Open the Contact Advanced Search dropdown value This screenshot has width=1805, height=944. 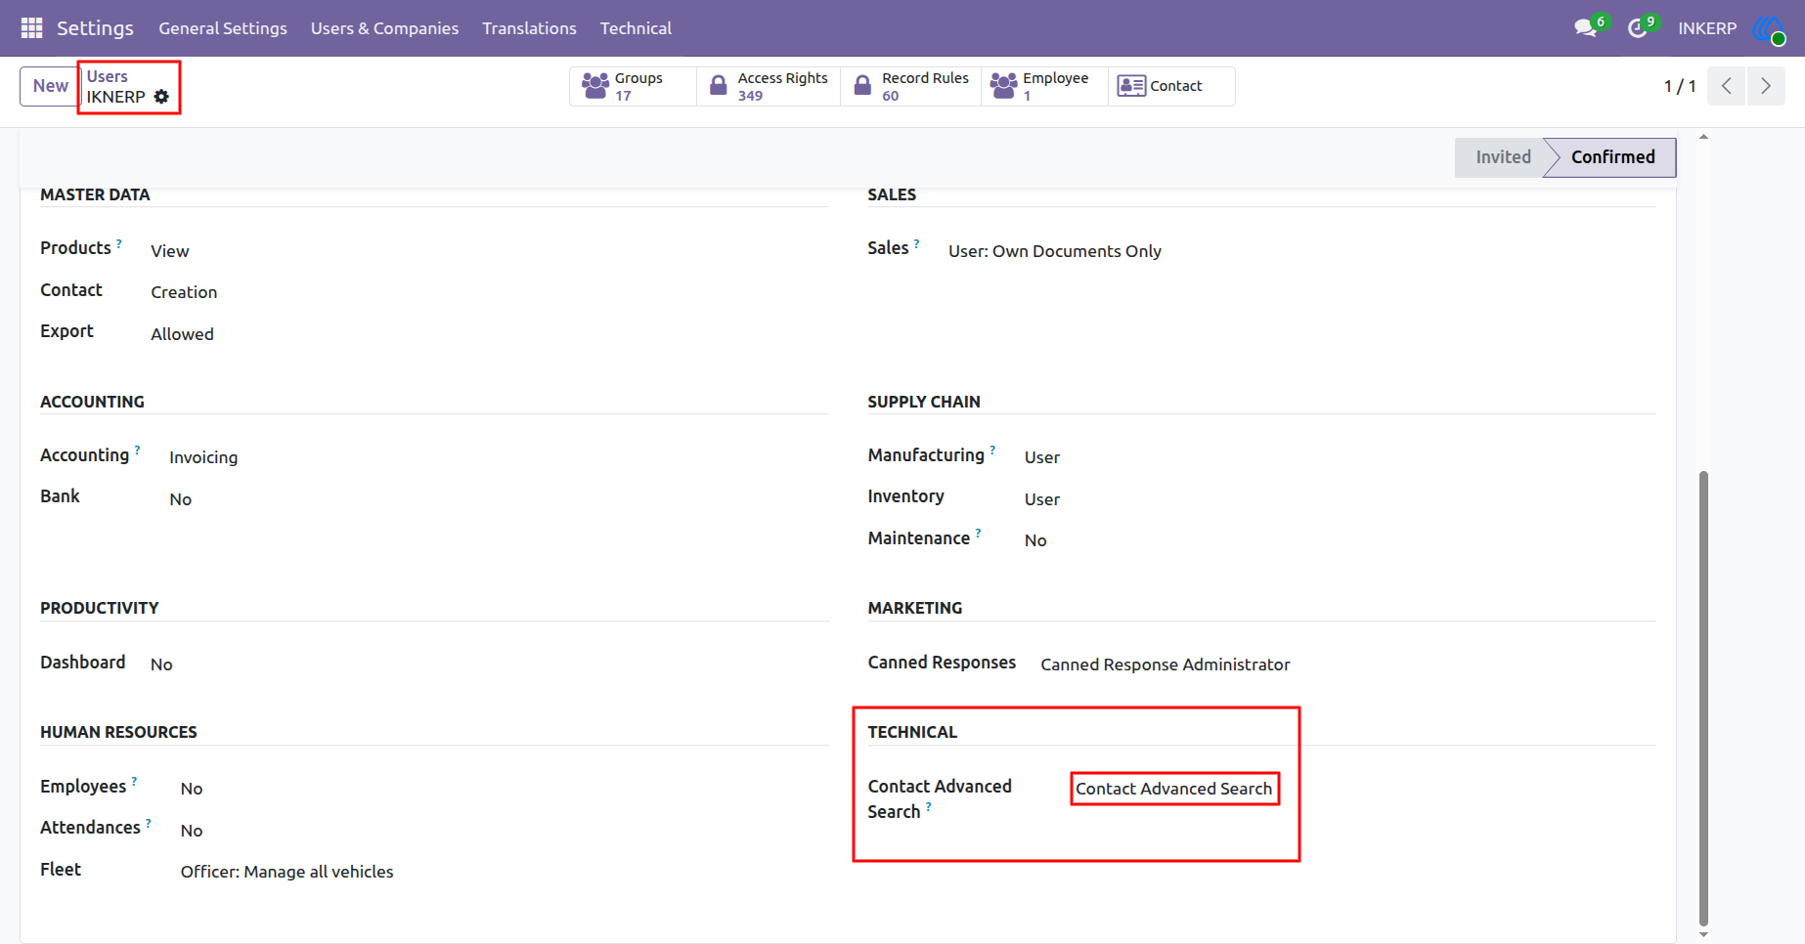pyautogui.click(x=1174, y=789)
